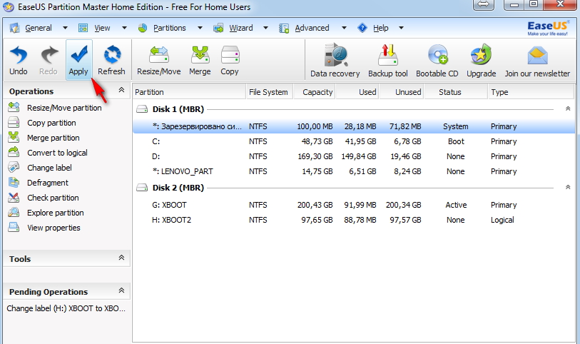The width and height of the screenshot is (580, 344).
Task: Sort by Used column header
Action: point(357,92)
